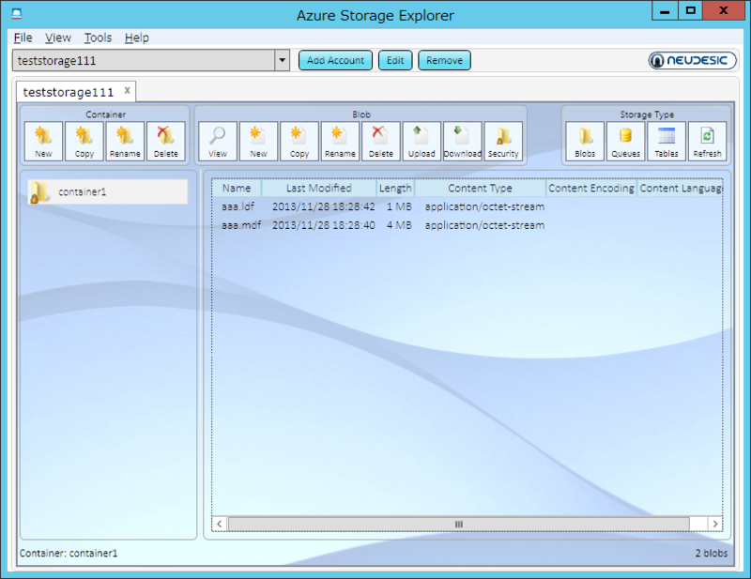Click the 2 blobs status text
The width and height of the screenshot is (751, 579).
[x=712, y=553]
